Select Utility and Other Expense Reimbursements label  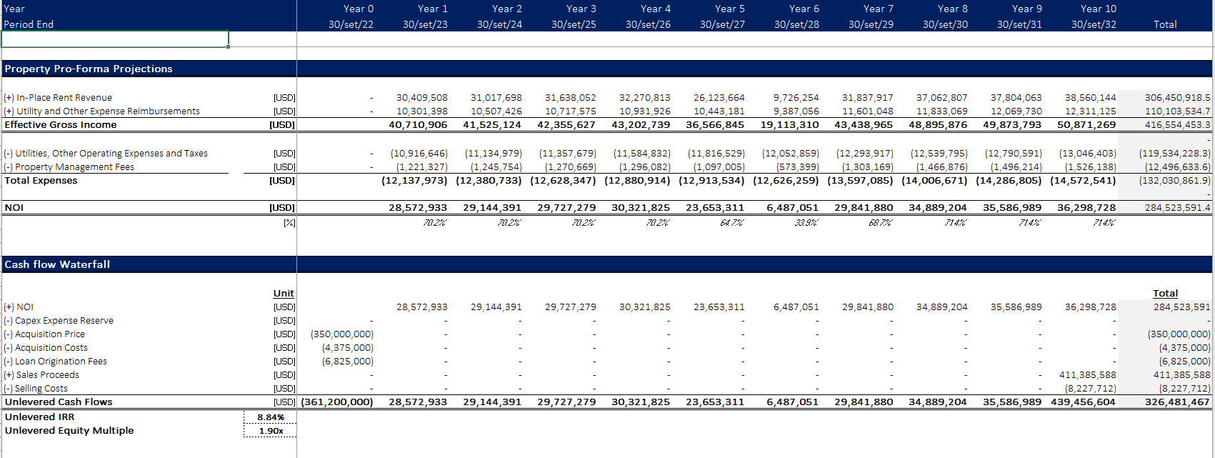pos(101,111)
